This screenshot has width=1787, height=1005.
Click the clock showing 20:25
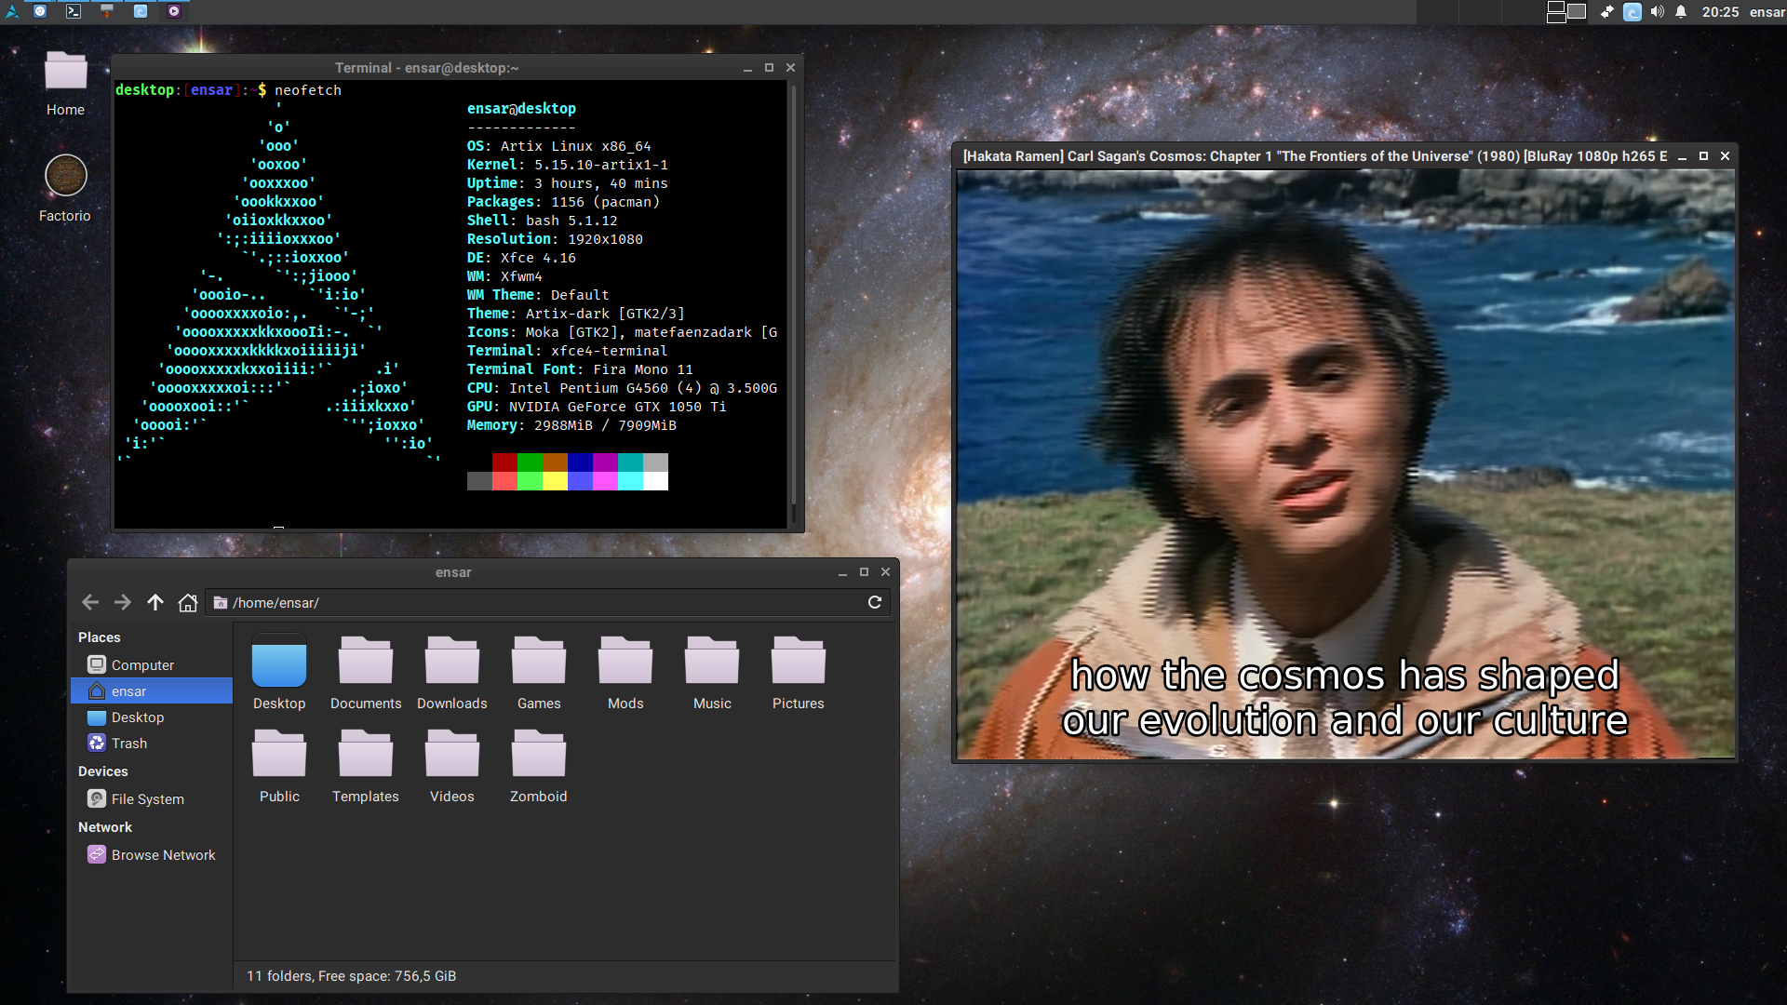click(x=1720, y=12)
